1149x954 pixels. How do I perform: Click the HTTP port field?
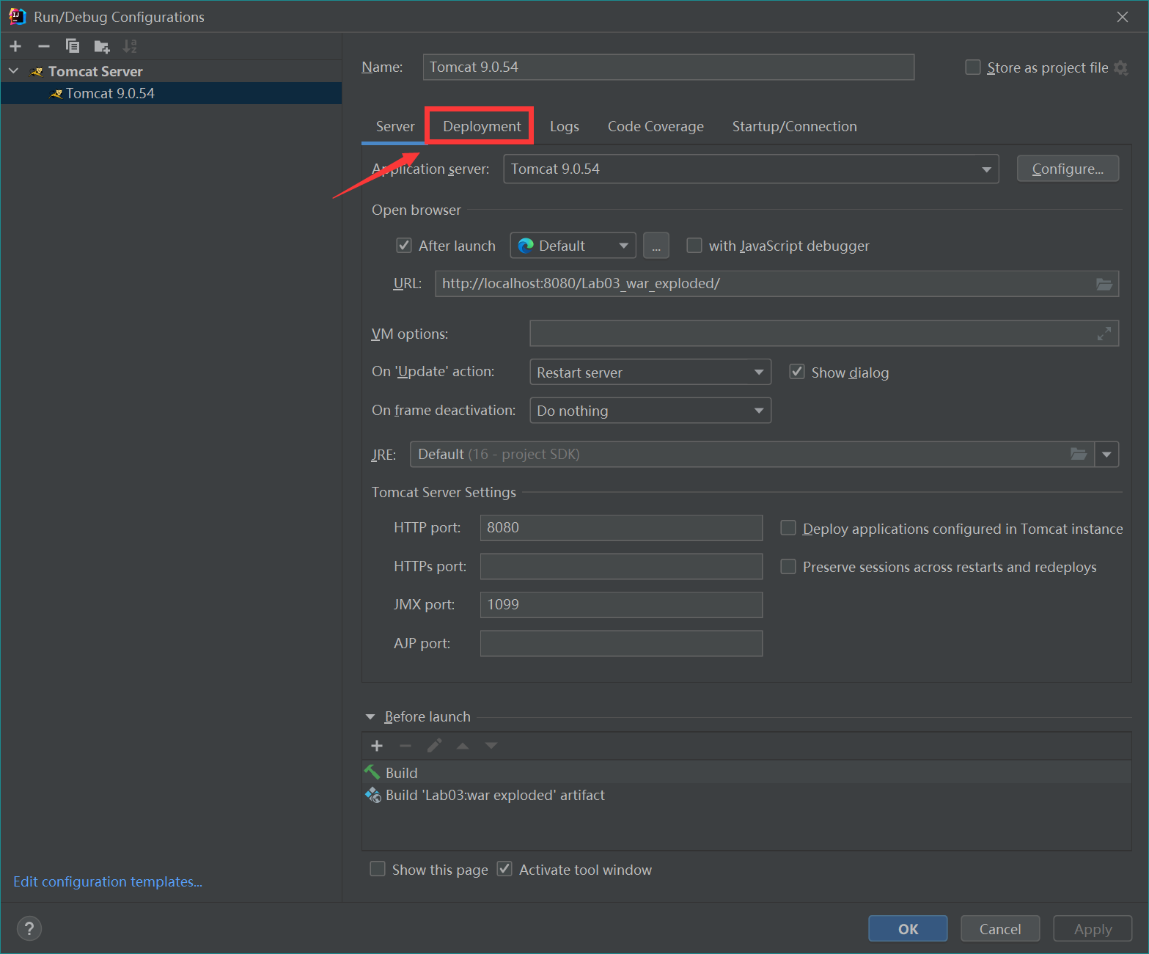621,528
